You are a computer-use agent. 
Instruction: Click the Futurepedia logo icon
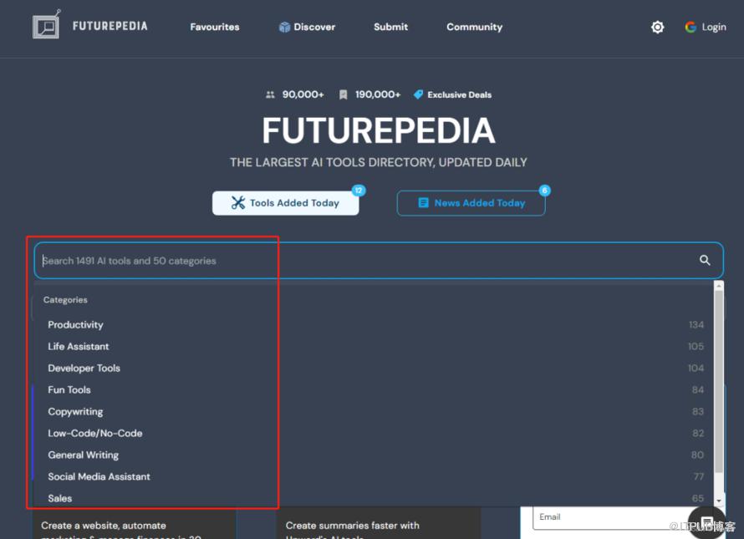pos(47,26)
